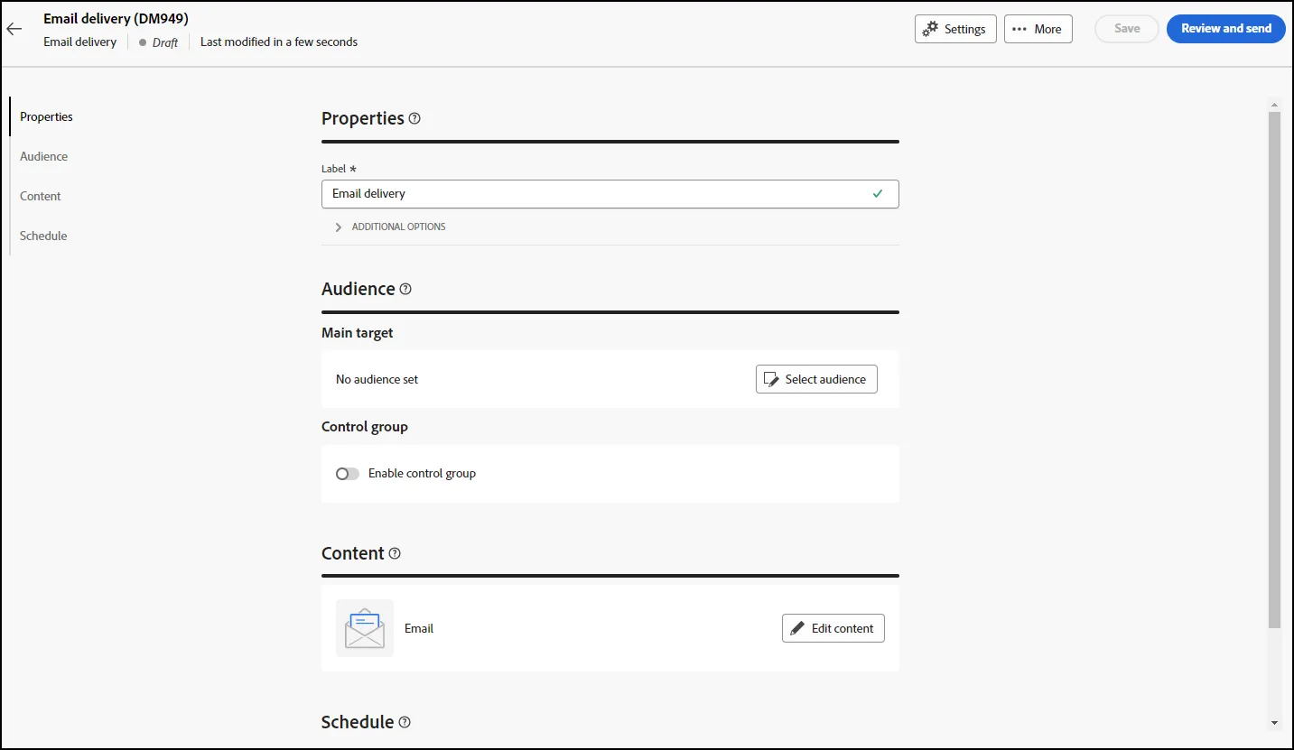Image resolution: width=1294 pixels, height=750 pixels.
Task: Click the Label input field
Action: [610, 194]
